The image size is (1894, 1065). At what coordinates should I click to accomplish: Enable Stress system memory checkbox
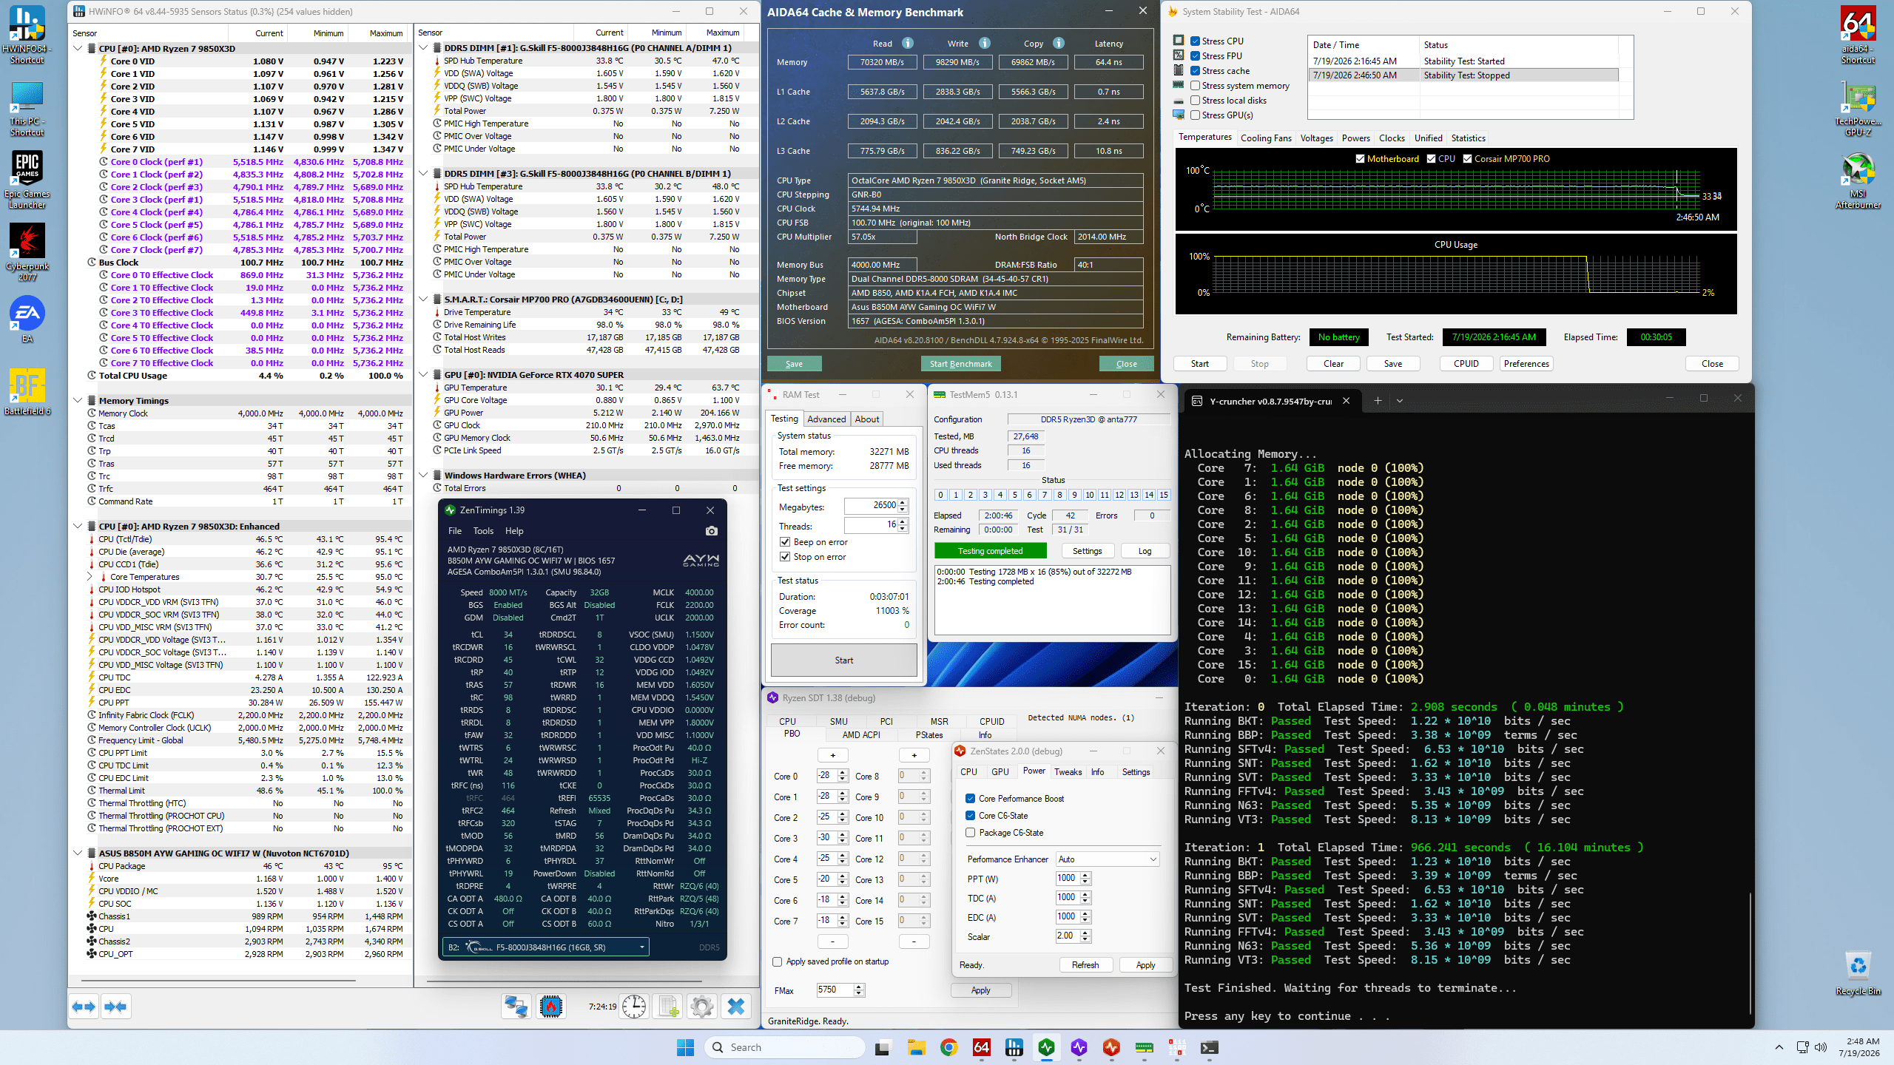1195,86
